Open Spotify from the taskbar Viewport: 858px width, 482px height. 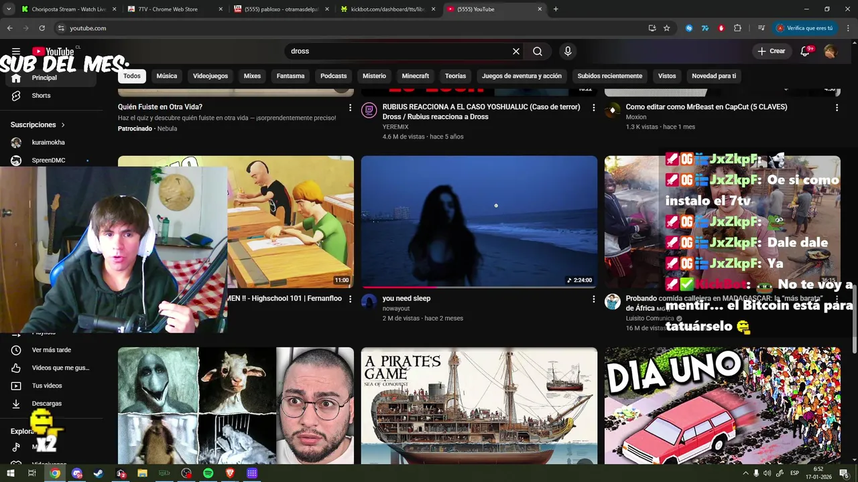coord(208,473)
